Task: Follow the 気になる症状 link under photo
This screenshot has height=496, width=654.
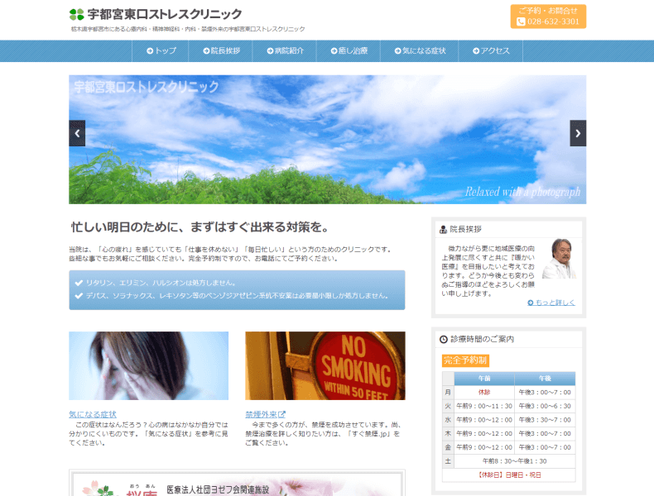Action: pyautogui.click(x=93, y=414)
